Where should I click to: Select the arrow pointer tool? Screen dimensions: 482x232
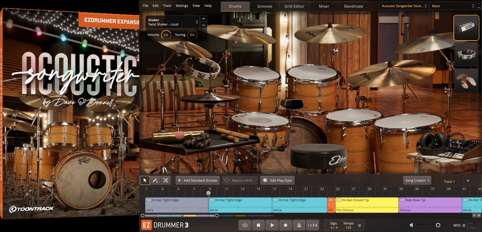click(145, 180)
